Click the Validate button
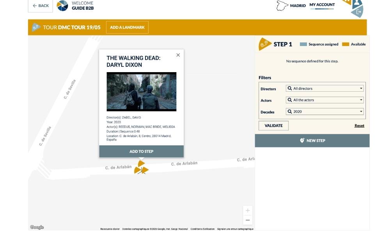 (x=273, y=126)
